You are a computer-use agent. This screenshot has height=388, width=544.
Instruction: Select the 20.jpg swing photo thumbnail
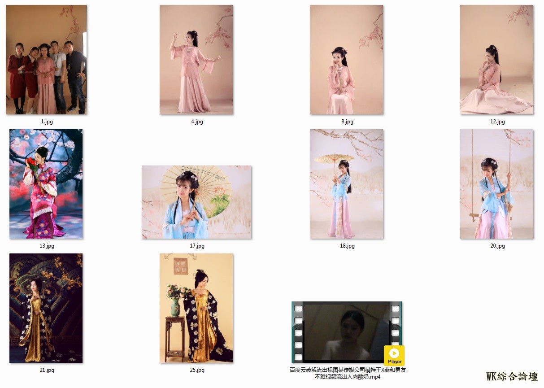coord(496,184)
